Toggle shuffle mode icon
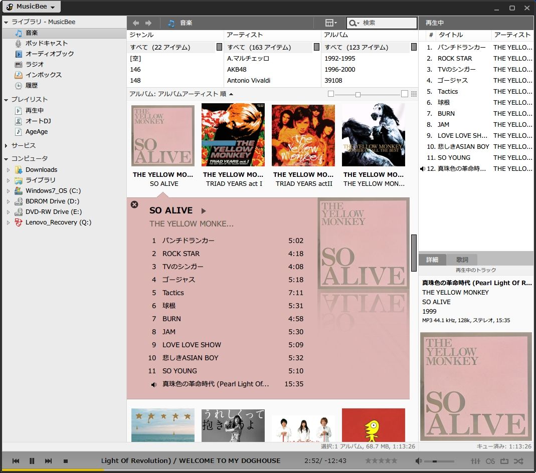536x473 pixels. (x=518, y=461)
